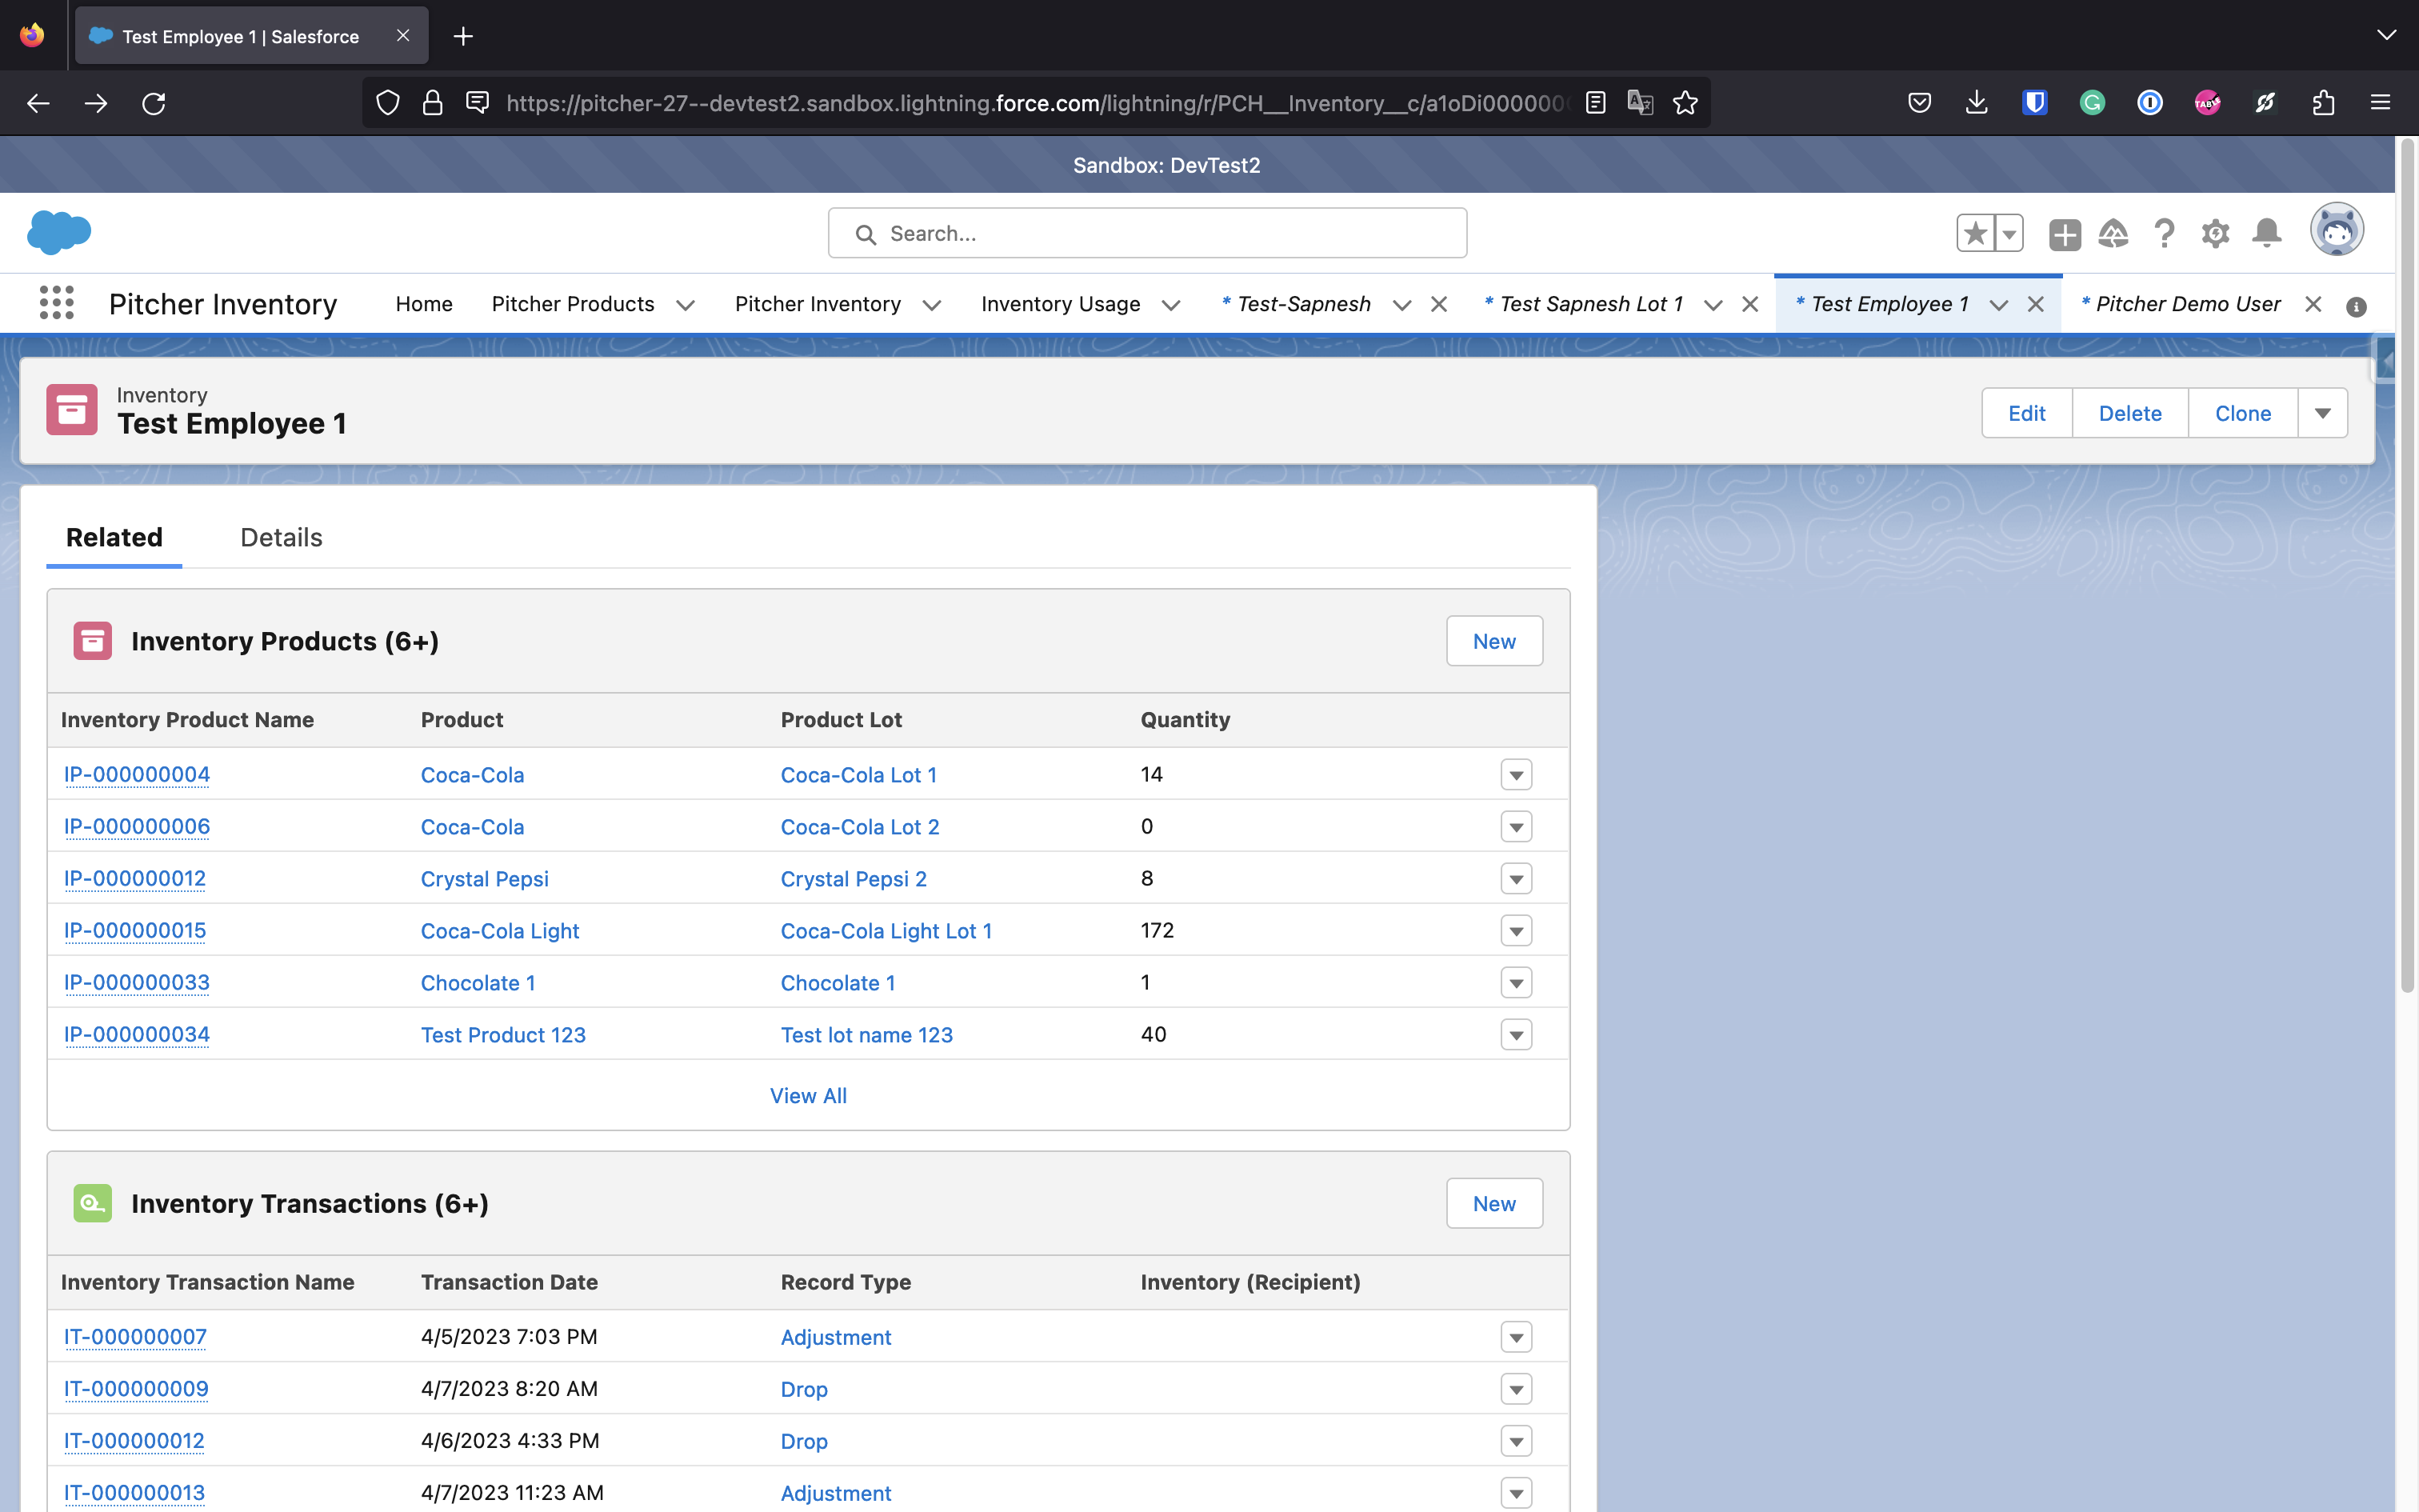Expand the Pitcher Products nav dropdown
The image size is (2419, 1512).
pos(686,305)
